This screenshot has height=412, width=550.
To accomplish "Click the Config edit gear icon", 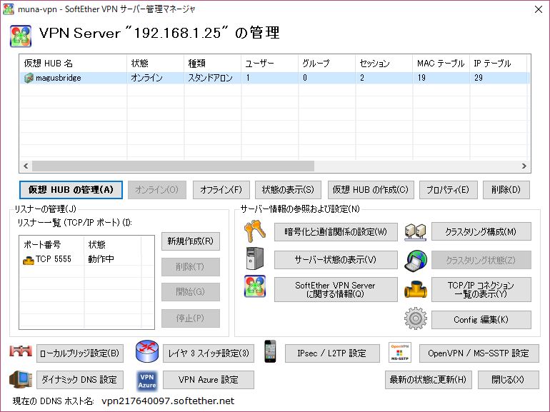I will 415,319.
